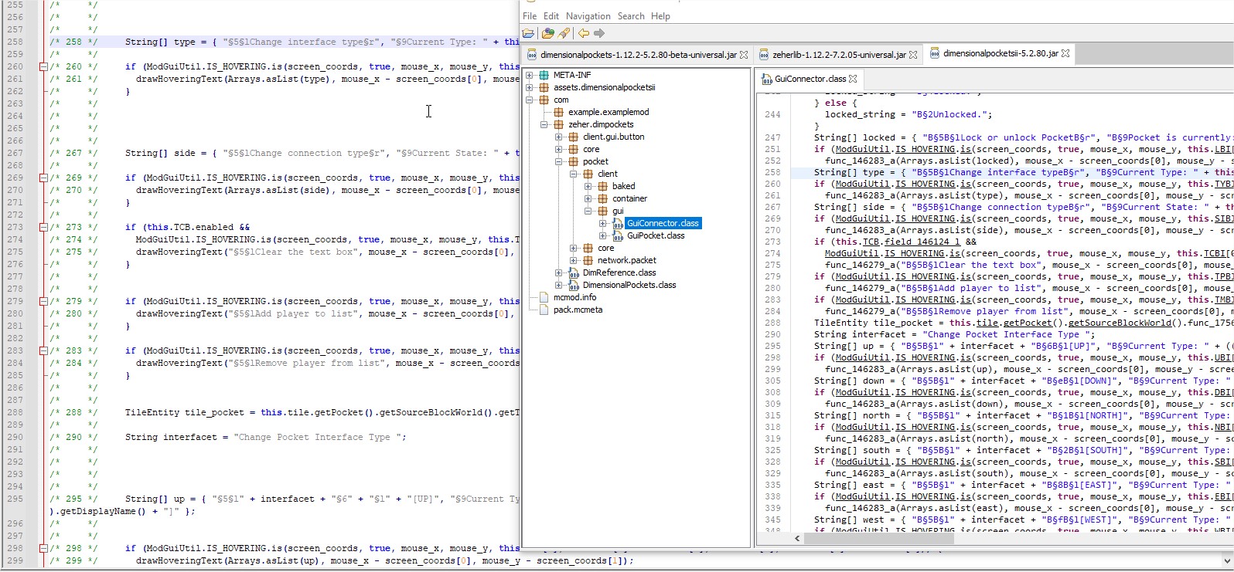Viewport: 1234px width, 572px height.
Task: Collapse the fold at Notepad++ line 273
Action: (x=43, y=227)
